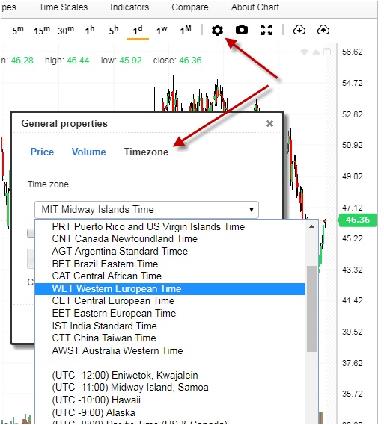Screen dimensions: 384x425
Task: Toggle fullscreen chart view icon
Action: click(266, 30)
